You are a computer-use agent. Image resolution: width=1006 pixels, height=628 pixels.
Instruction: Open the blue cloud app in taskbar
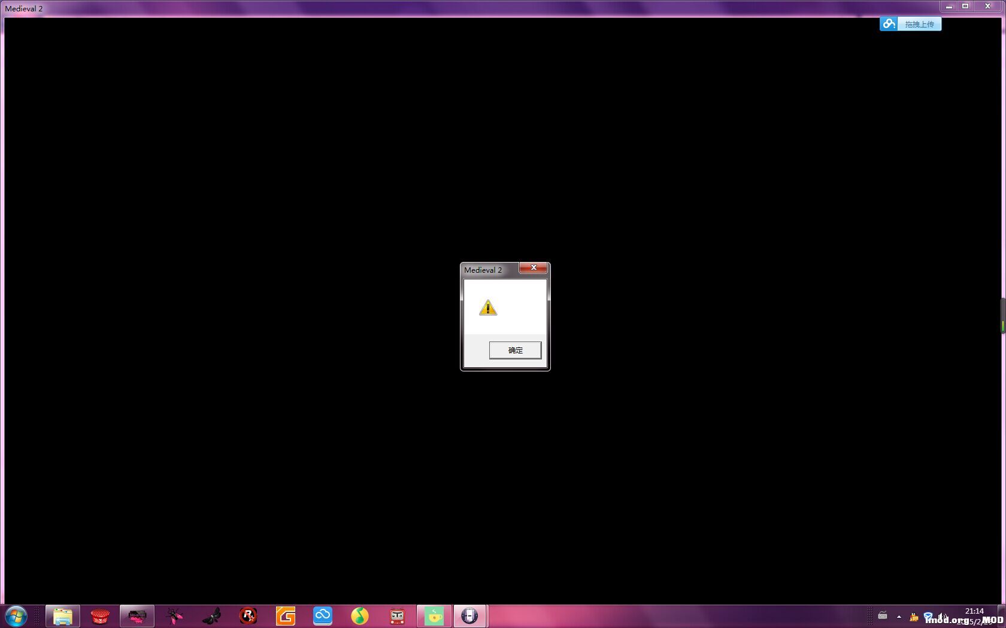coord(323,616)
